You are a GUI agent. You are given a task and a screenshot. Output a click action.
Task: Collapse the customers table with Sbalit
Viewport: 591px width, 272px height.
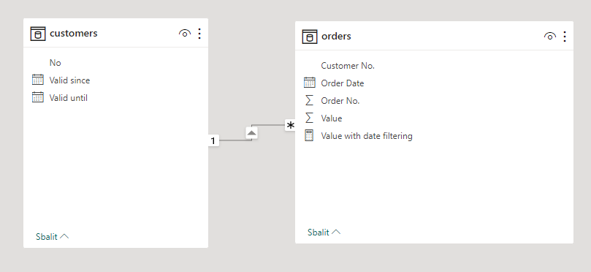[52, 237]
